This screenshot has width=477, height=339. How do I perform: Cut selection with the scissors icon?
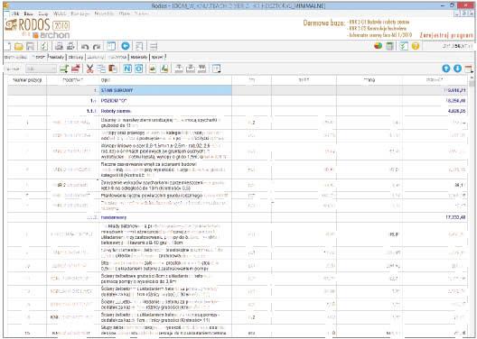[89, 69]
